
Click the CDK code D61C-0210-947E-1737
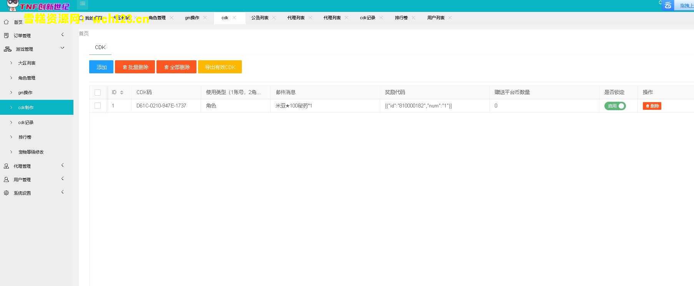(161, 106)
